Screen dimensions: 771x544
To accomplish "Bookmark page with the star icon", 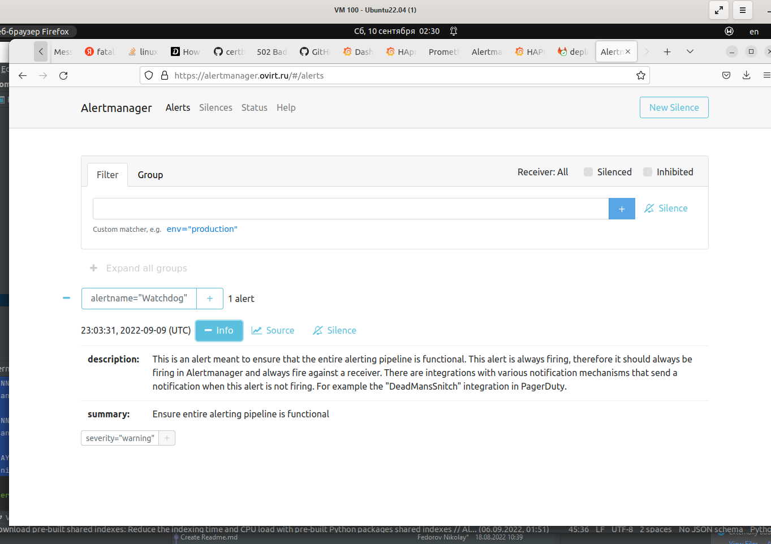I will [641, 75].
